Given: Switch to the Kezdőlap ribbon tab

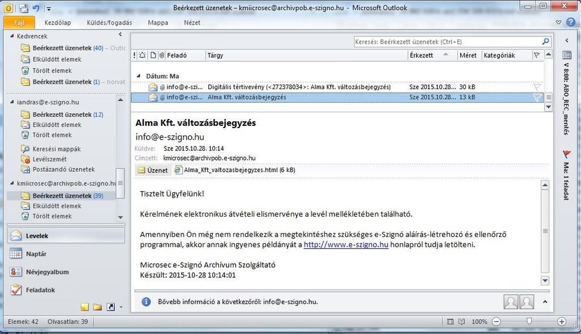Looking at the screenshot, I should coord(57,23).
